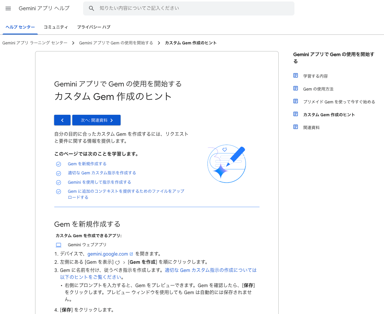Go to previous page with back arrow button
The width and height of the screenshot is (384, 314).
tap(62, 120)
